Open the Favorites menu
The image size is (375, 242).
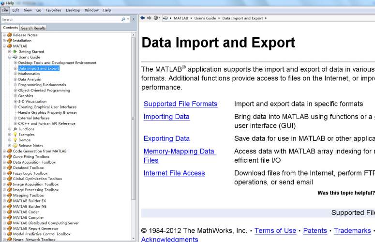pos(53,10)
